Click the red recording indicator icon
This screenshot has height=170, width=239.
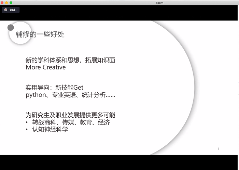[6, 10]
